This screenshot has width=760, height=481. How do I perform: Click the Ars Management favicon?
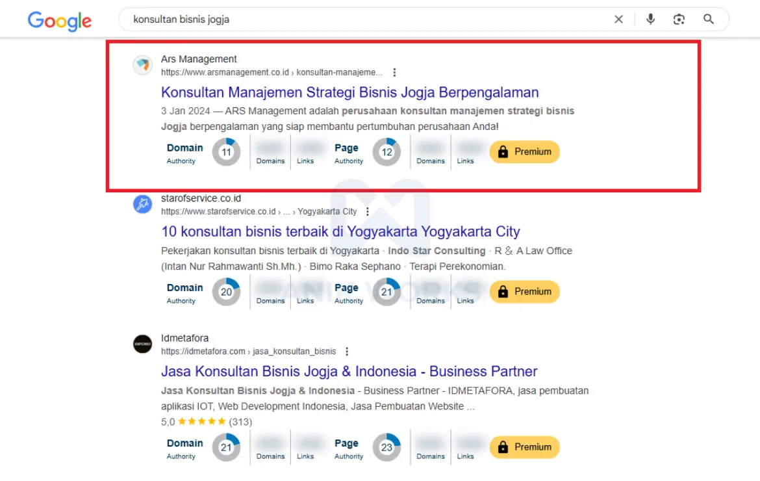tap(142, 65)
